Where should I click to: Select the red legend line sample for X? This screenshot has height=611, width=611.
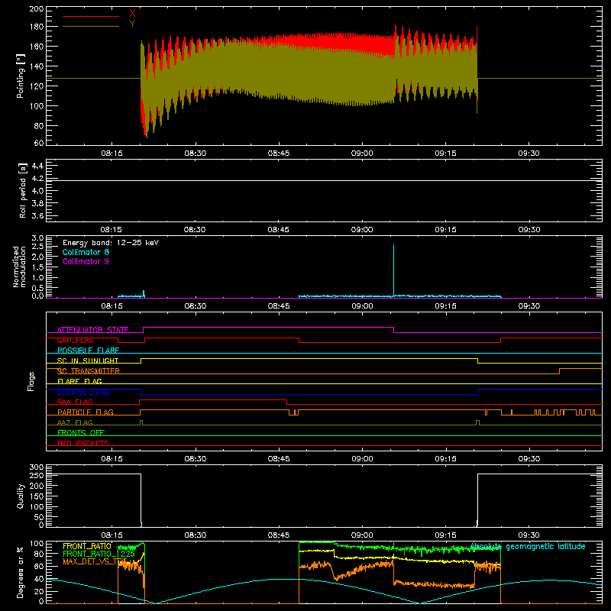(x=91, y=16)
